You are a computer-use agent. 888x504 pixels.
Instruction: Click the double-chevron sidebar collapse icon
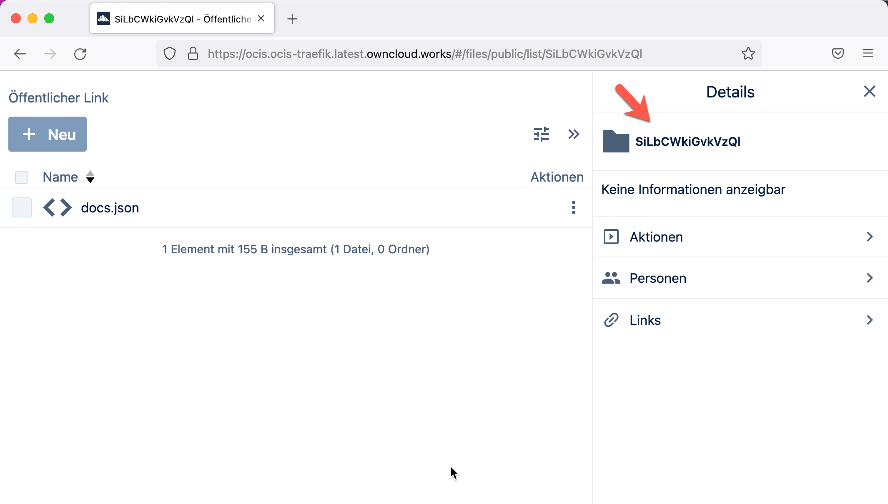(x=574, y=134)
